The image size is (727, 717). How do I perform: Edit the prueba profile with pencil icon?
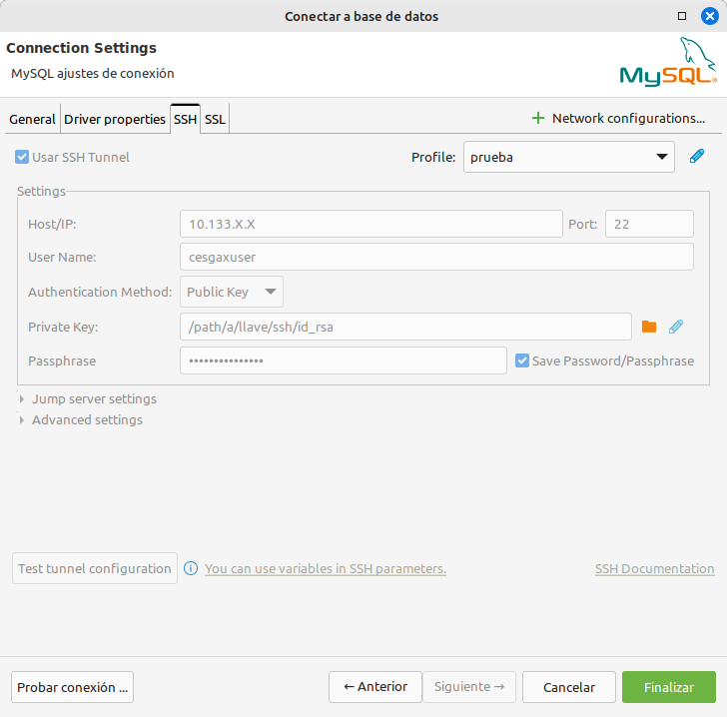[x=696, y=157]
